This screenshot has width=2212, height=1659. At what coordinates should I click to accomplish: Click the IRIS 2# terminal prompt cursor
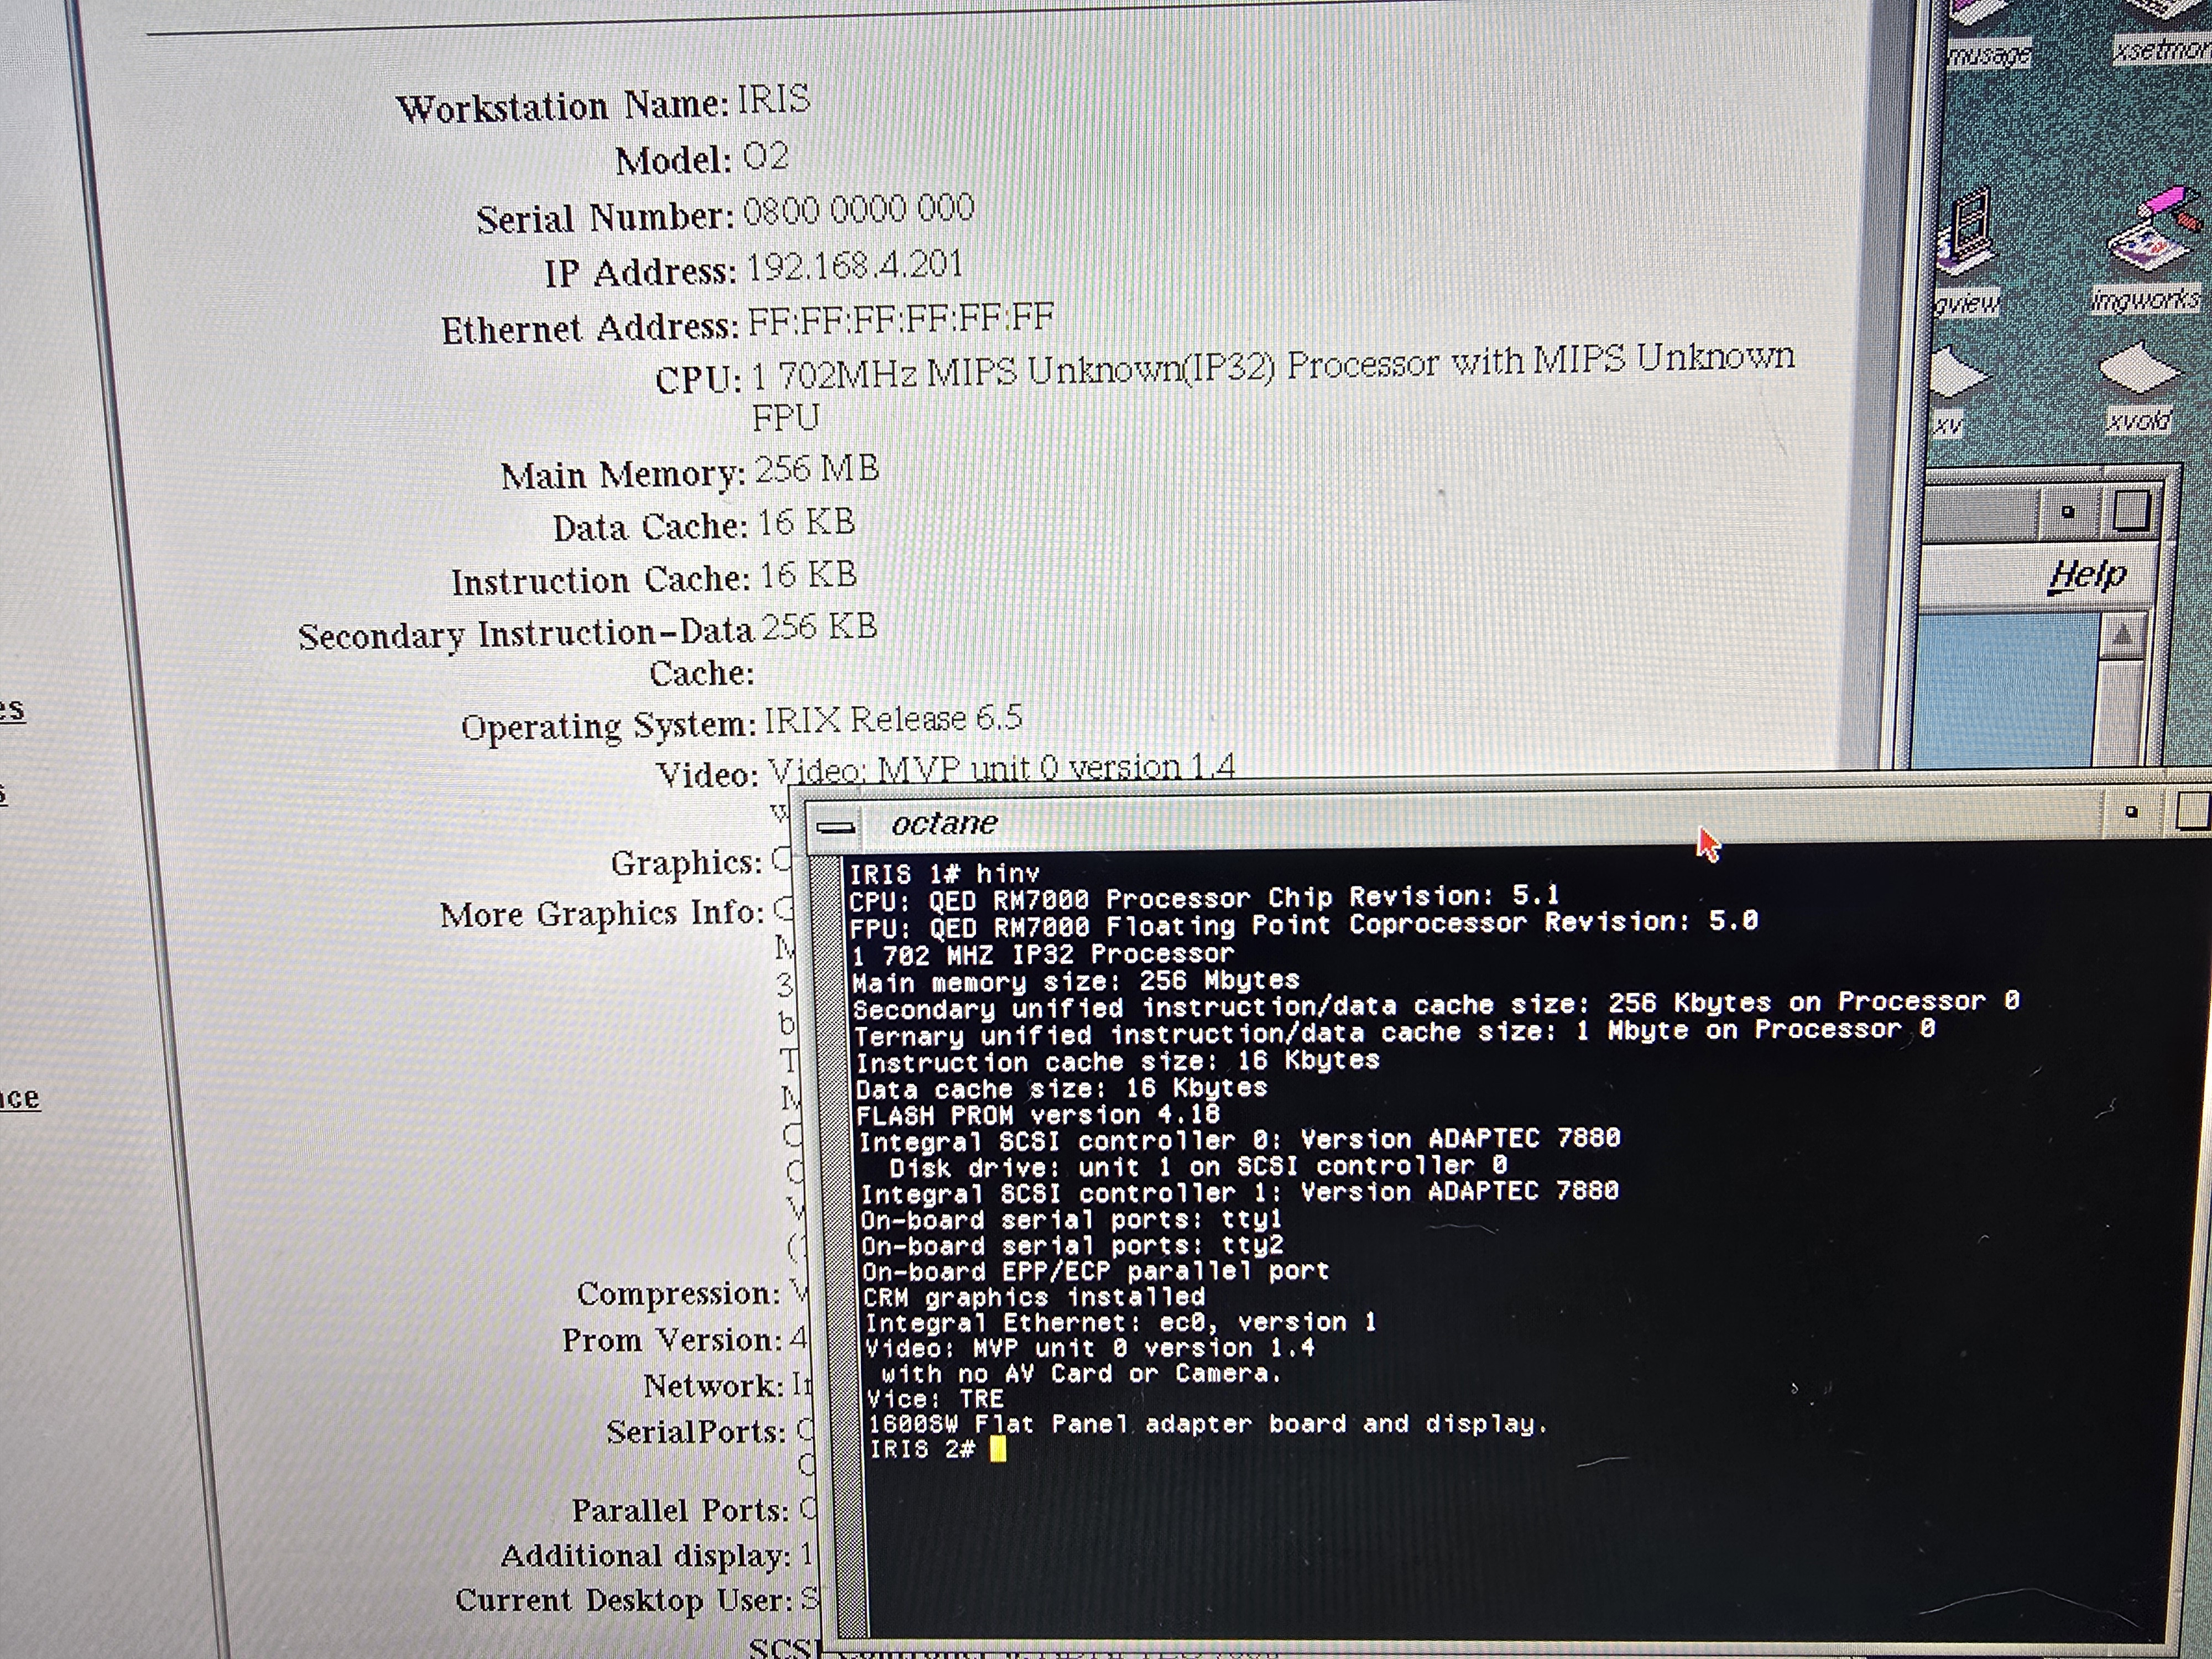point(997,1450)
